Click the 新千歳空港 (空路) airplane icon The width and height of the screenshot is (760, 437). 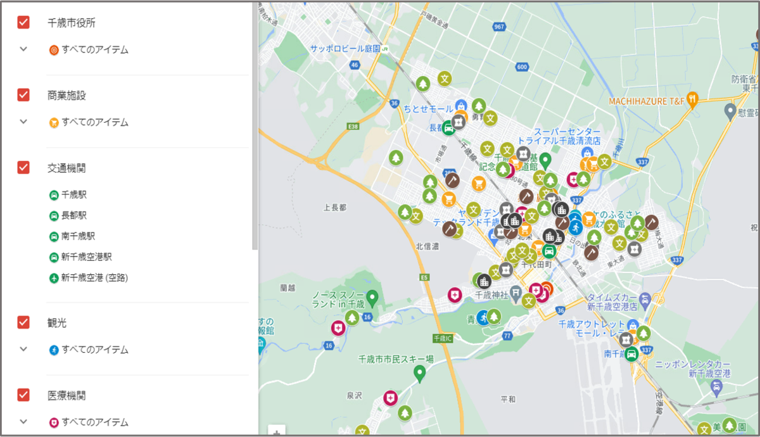click(54, 276)
